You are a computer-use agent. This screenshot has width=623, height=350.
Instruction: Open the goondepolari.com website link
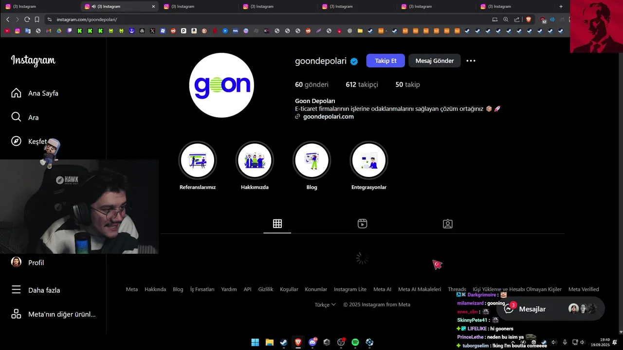[328, 117]
